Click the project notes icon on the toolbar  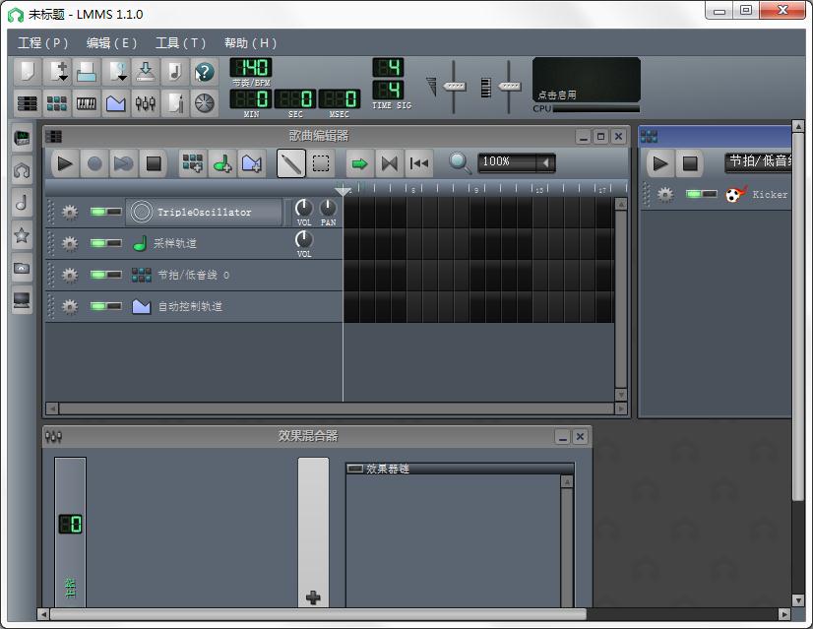click(x=175, y=102)
